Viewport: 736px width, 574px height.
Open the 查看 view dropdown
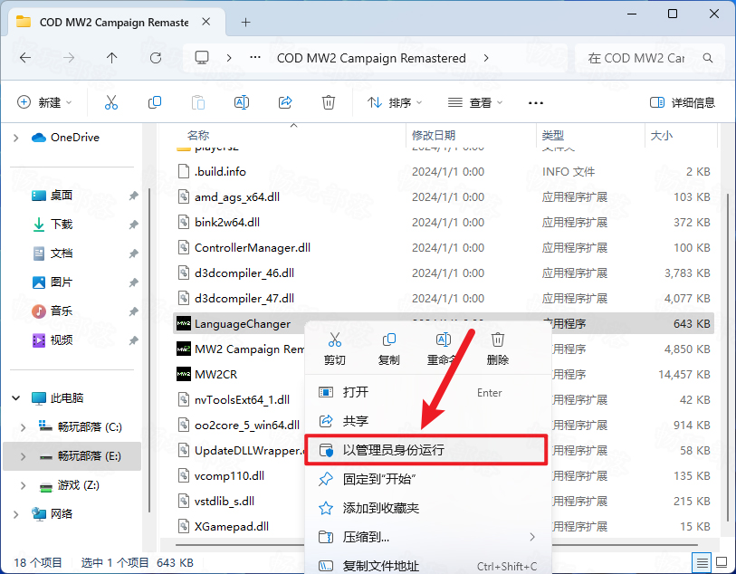point(475,102)
